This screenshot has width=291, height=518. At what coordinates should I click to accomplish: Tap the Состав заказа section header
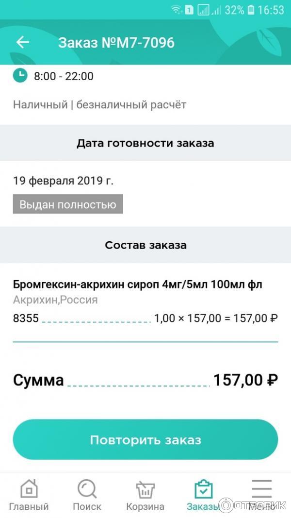(x=145, y=245)
